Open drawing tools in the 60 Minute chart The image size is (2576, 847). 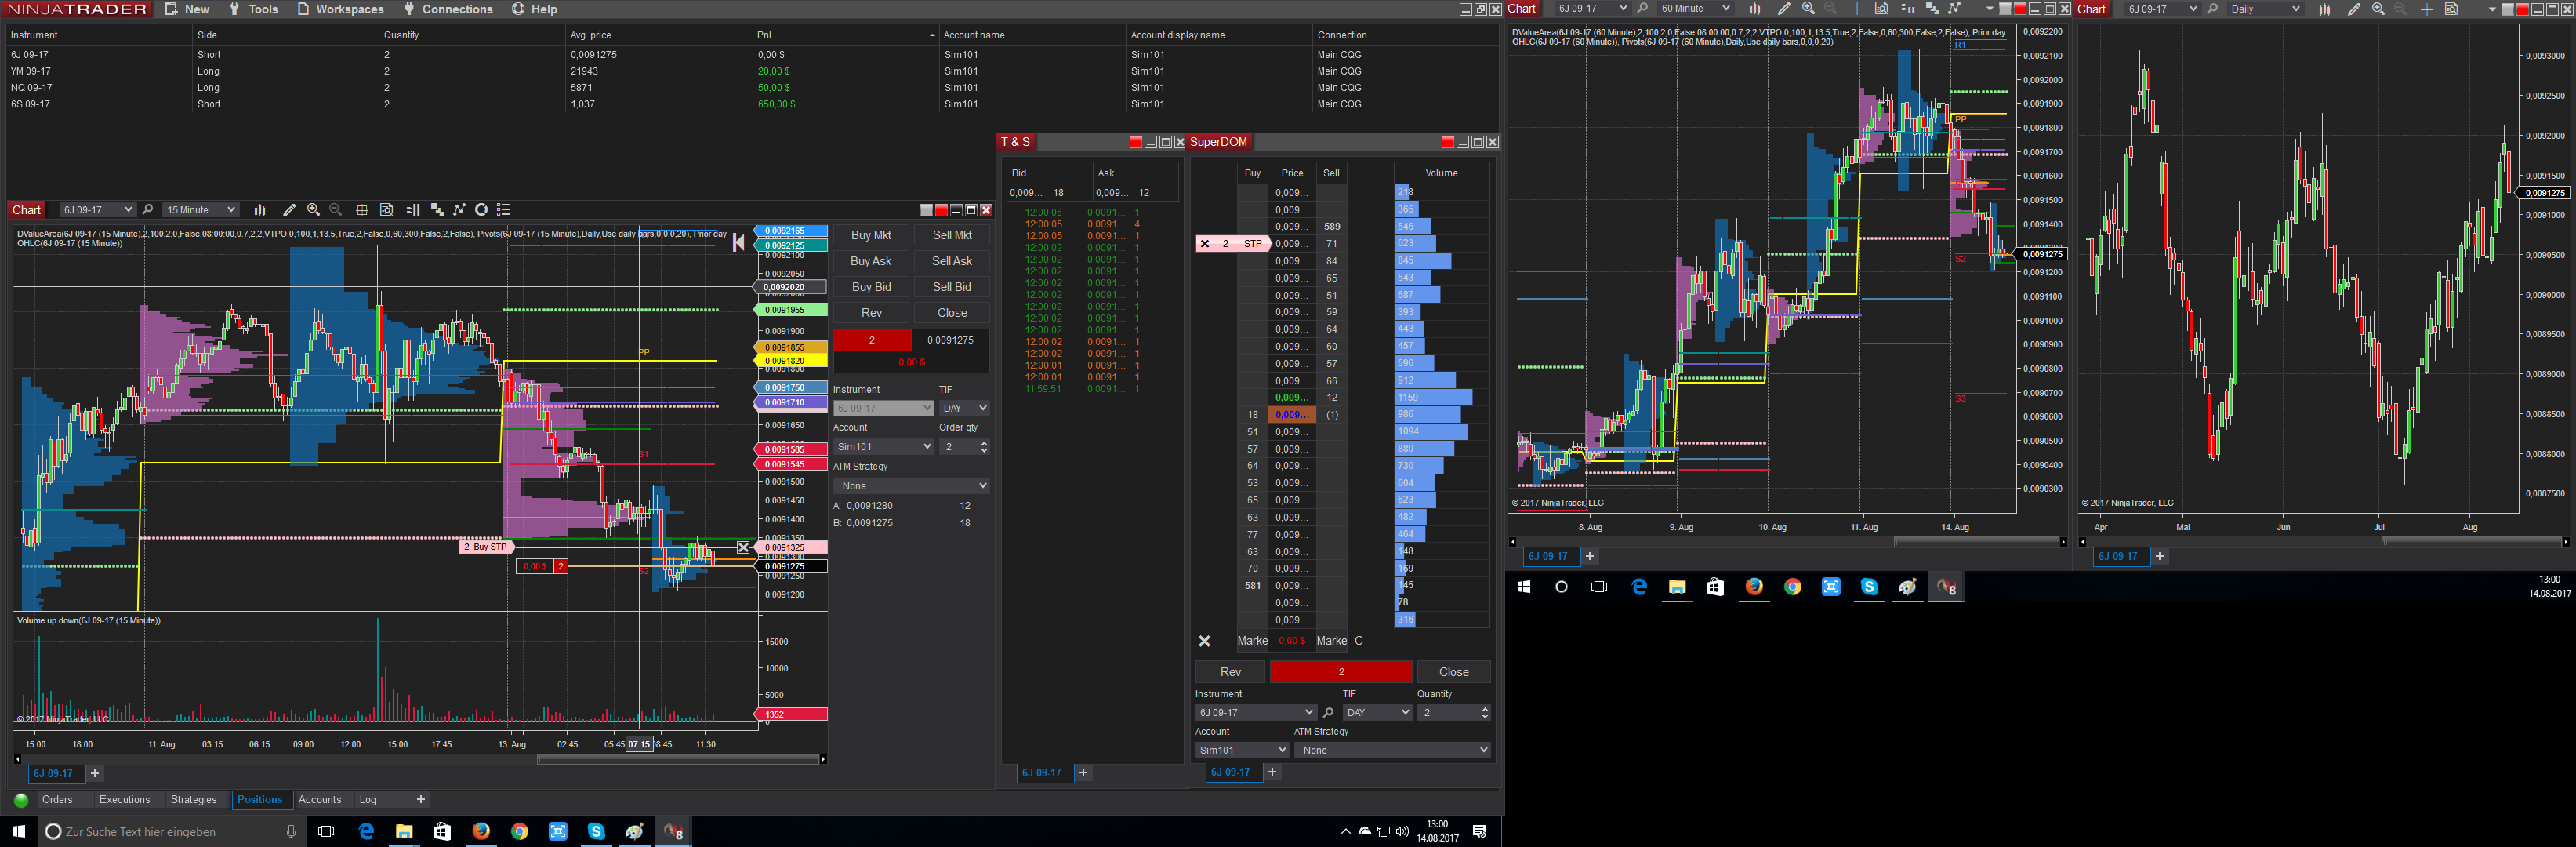click(1784, 9)
